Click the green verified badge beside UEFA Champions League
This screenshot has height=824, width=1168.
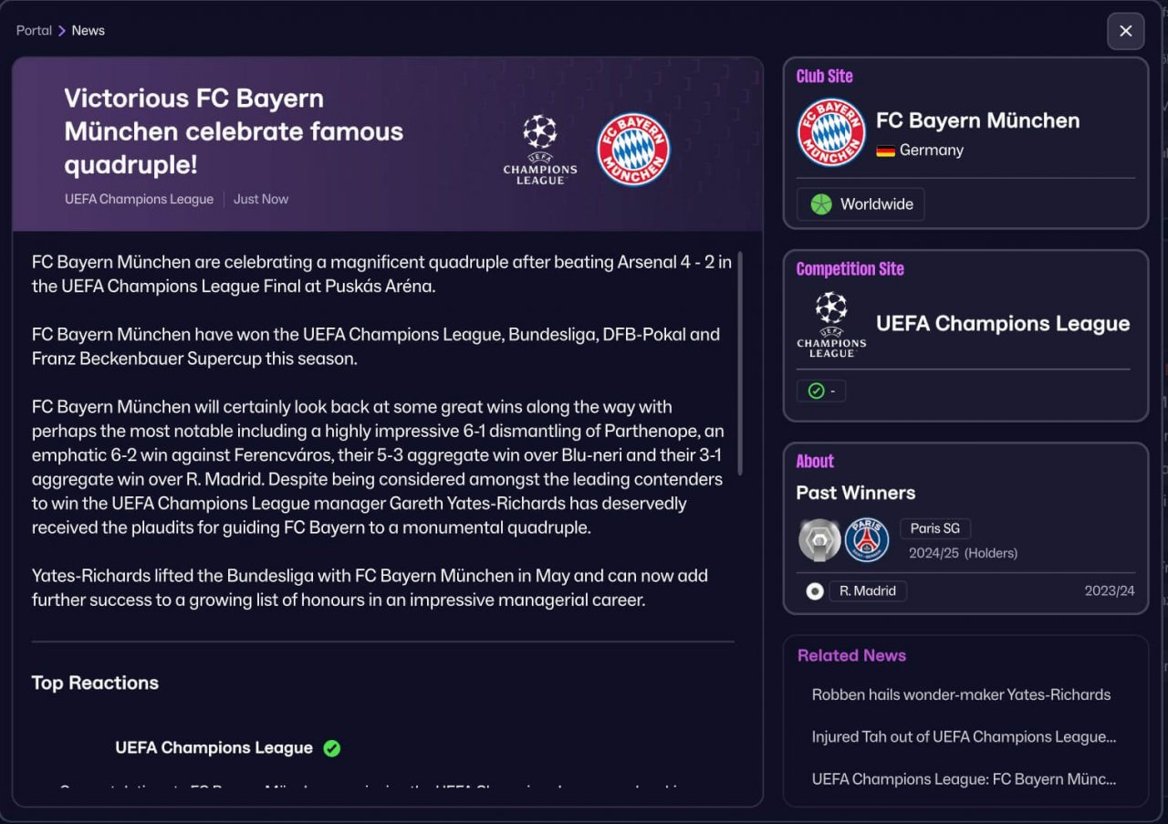tap(332, 748)
